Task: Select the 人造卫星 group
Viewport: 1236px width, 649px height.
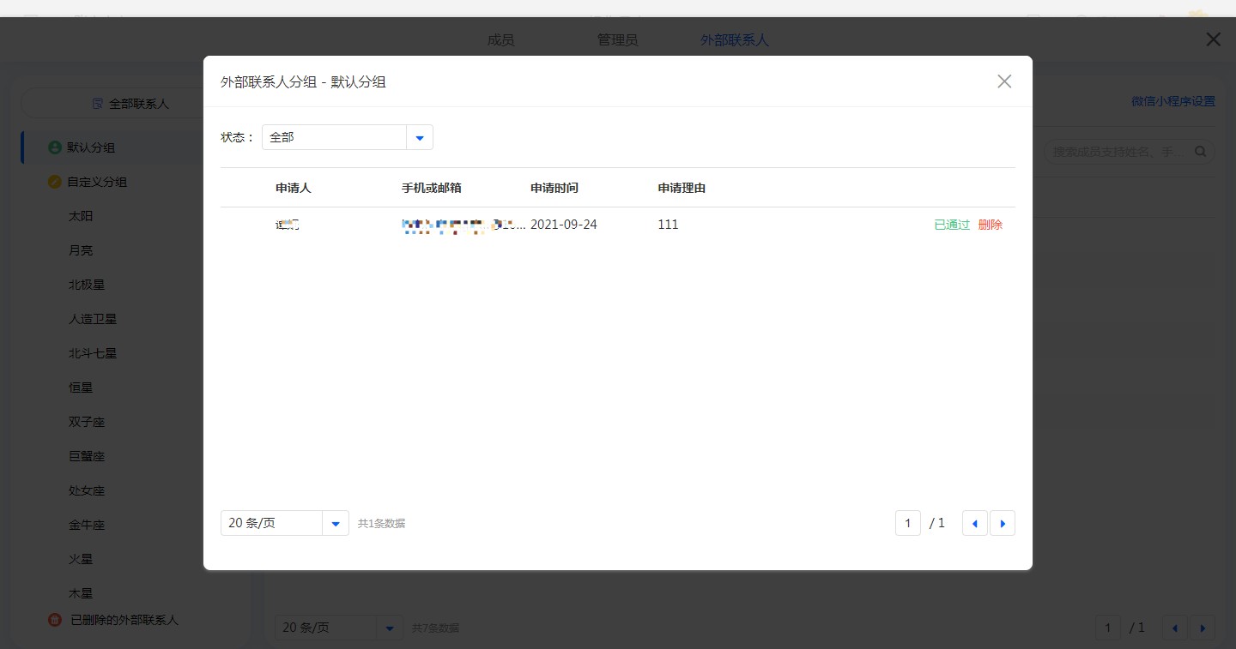Action: click(x=93, y=319)
